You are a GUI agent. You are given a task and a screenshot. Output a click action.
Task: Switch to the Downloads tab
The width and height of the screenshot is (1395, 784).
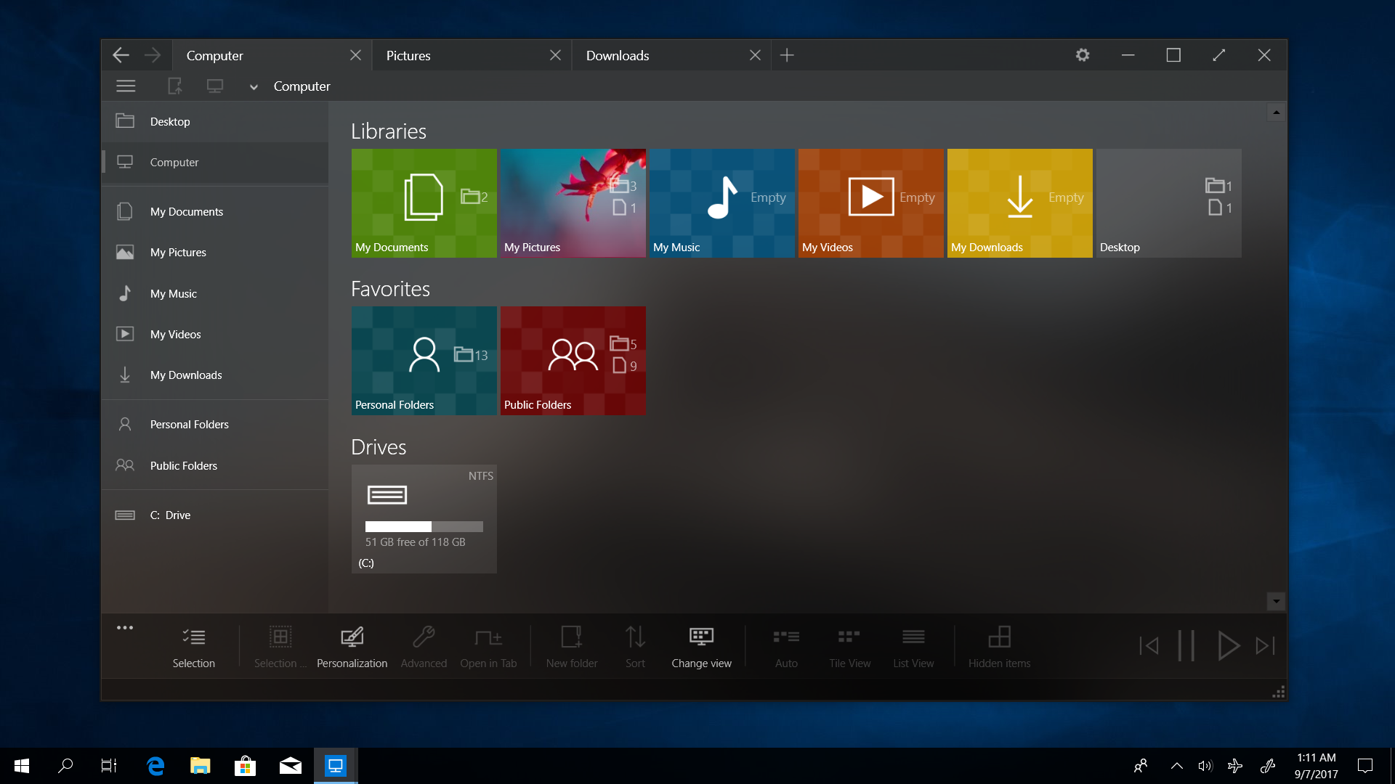pyautogui.click(x=618, y=55)
